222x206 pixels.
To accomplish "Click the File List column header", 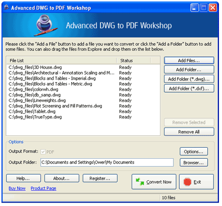I will coord(61,60).
